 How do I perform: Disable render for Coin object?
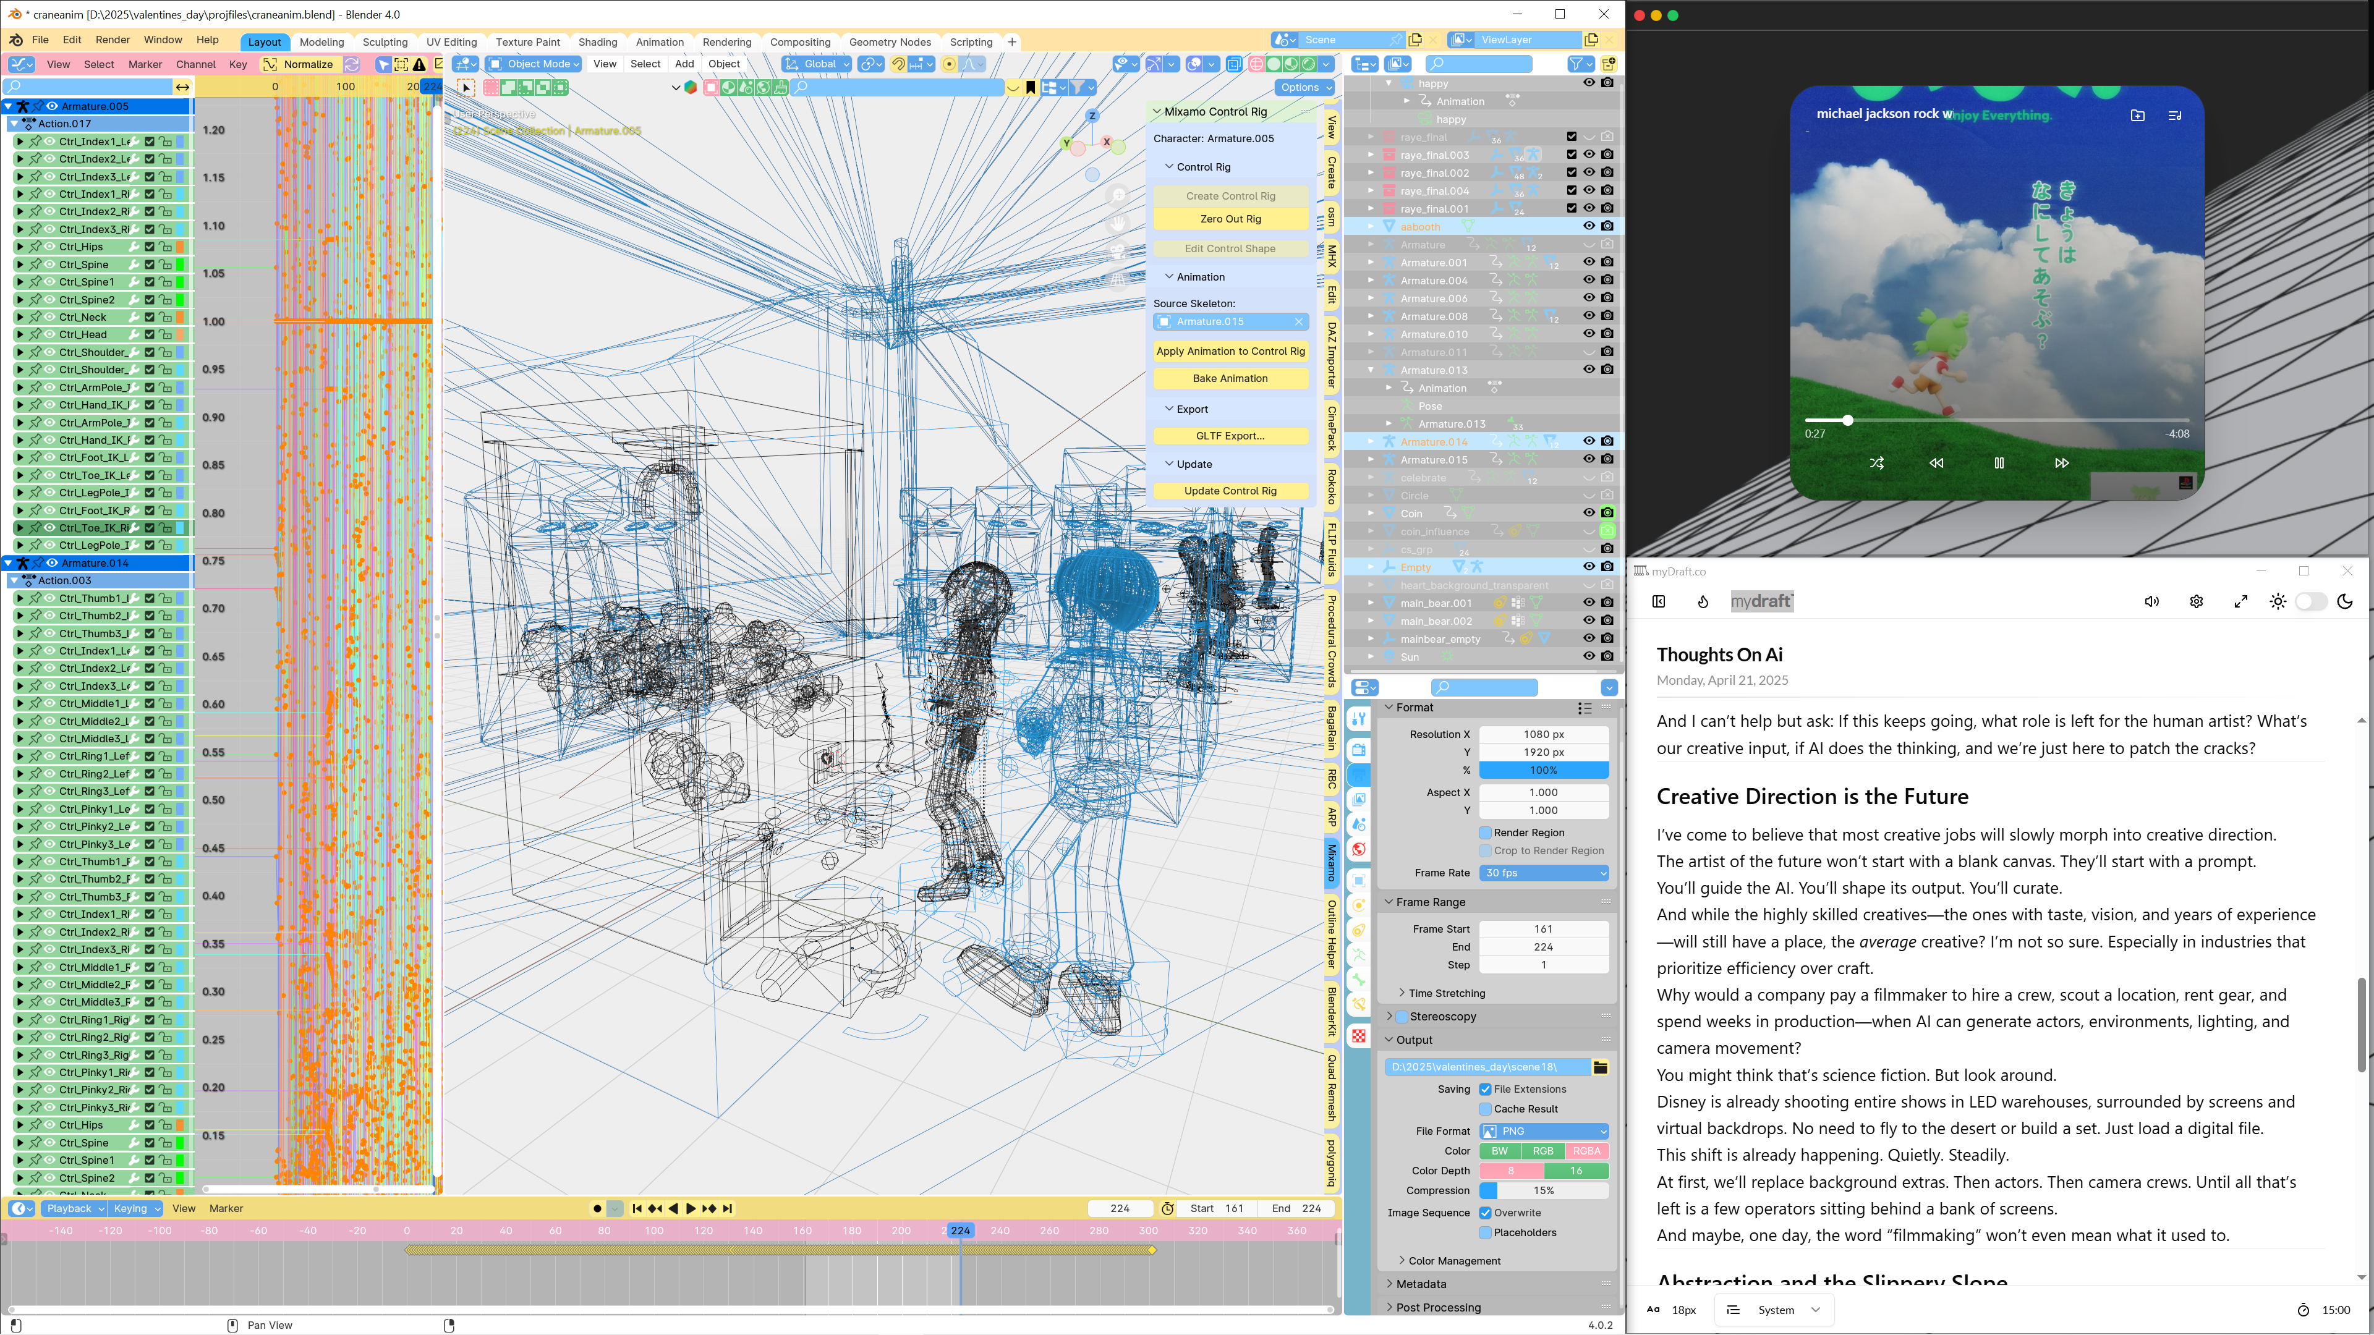tap(1607, 512)
